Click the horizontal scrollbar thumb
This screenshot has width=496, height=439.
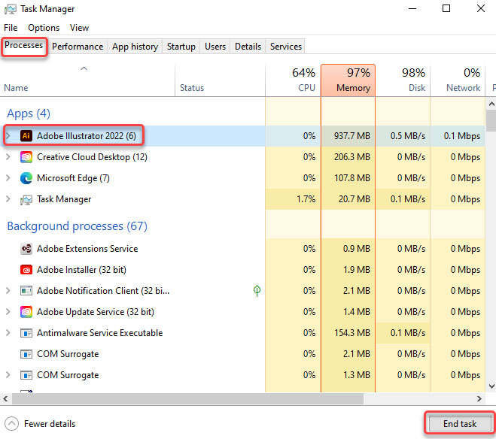(188, 399)
